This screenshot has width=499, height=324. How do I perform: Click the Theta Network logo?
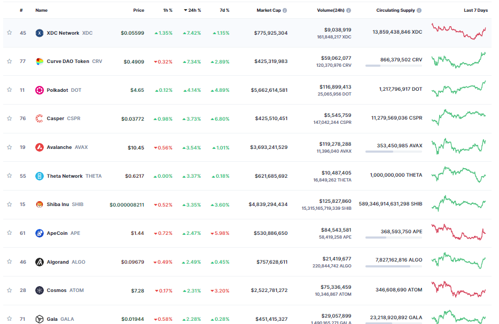40,176
